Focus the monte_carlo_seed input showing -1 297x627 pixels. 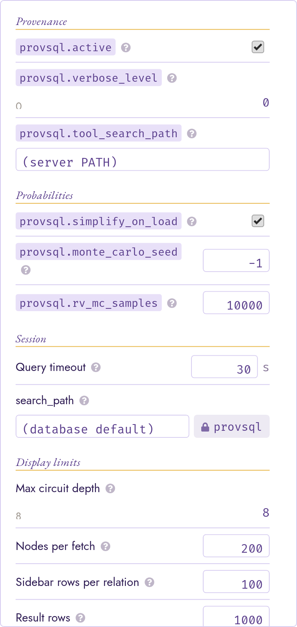[x=236, y=261]
